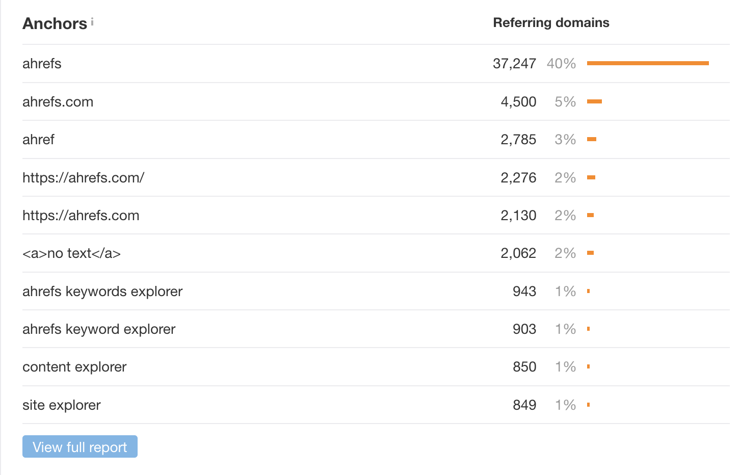The width and height of the screenshot is (740, 475).
Task: Open the ahrefs anchor text row
Action: (41, 63)
